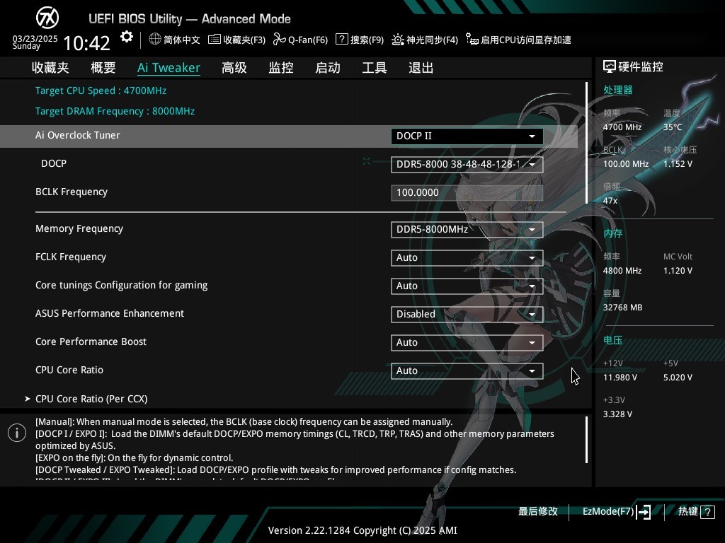The width and height of the screenshot is (725, 543).
Task: Click 热键 hotkeys button
Action: 688,512
